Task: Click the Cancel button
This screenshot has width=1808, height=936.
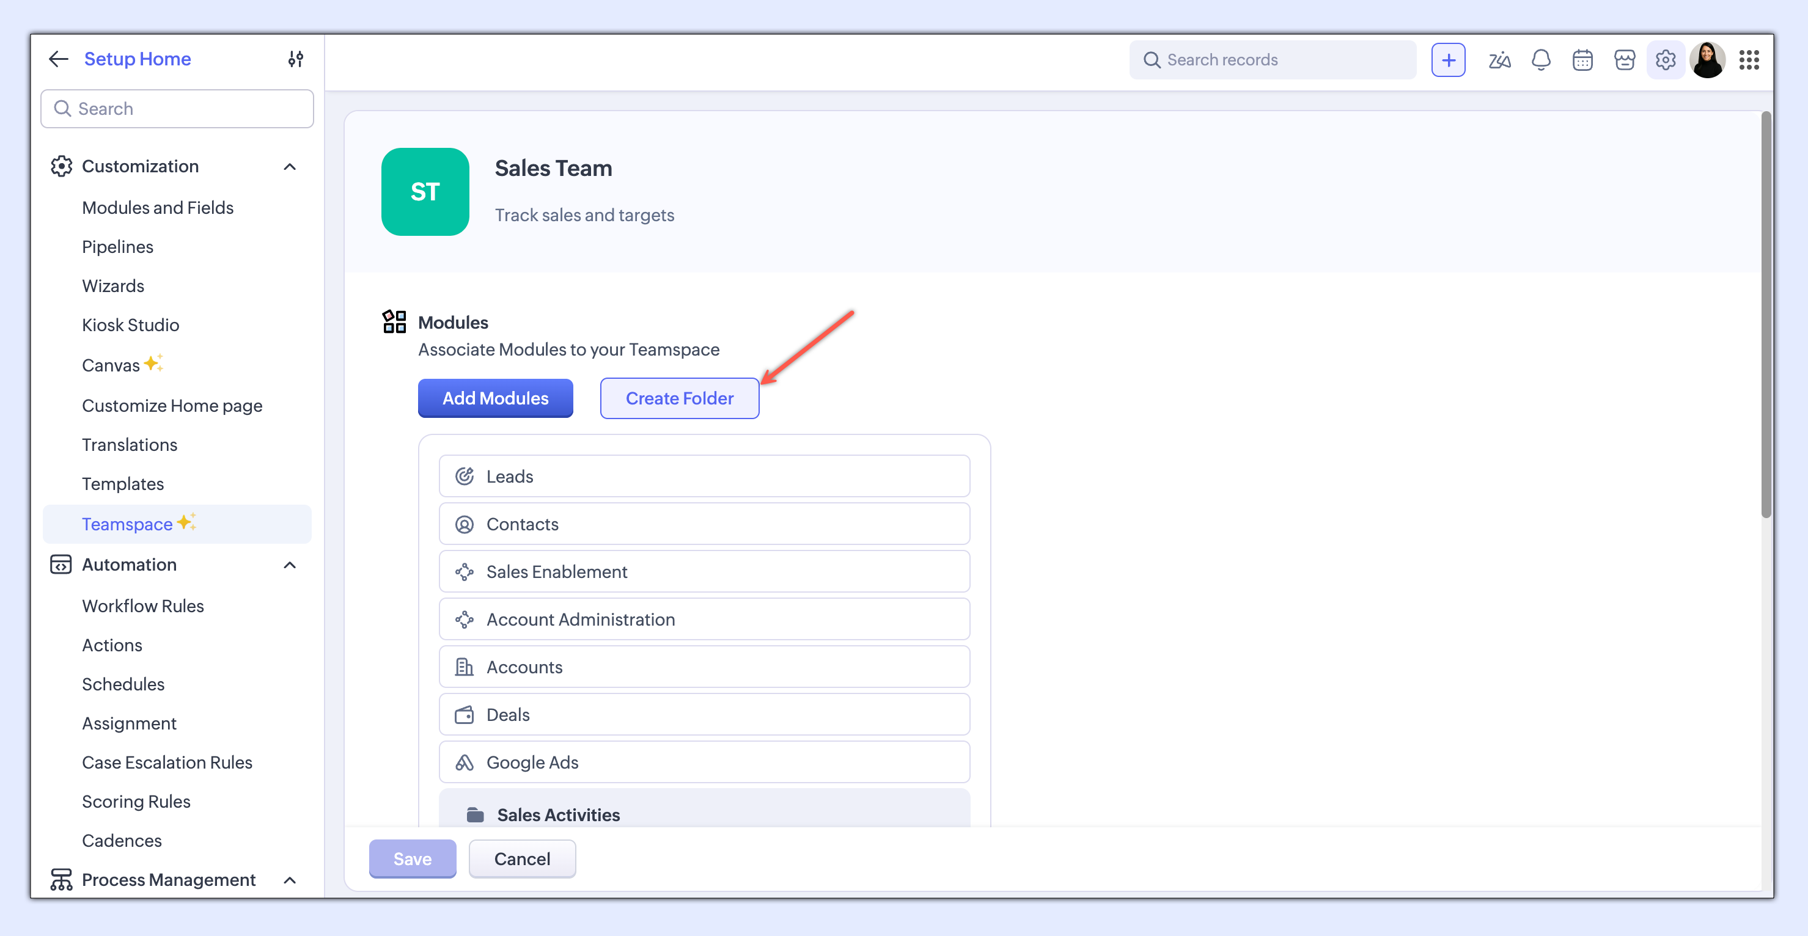Action: coord(521,859)
